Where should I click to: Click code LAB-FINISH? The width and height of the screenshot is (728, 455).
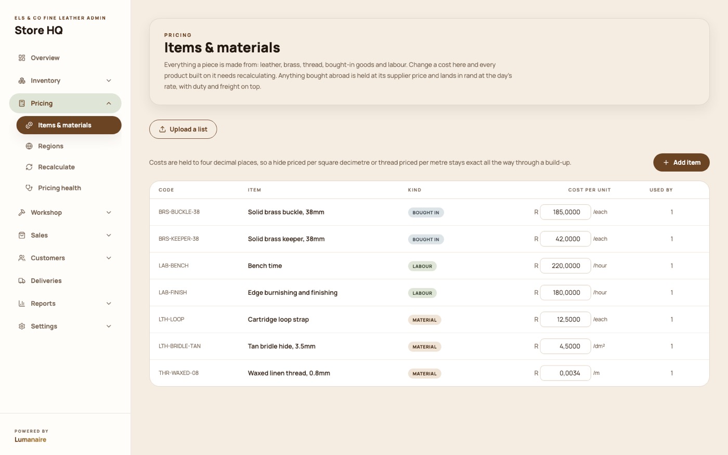173,293
